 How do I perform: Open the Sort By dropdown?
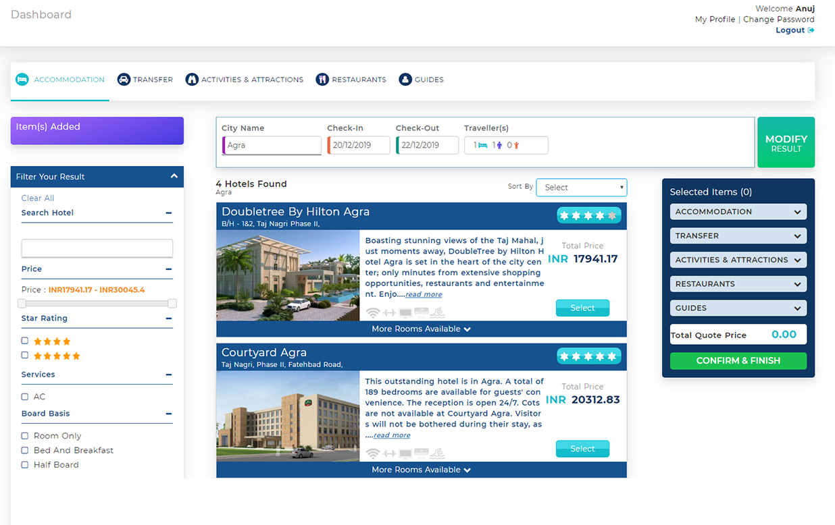pos(582,188)
